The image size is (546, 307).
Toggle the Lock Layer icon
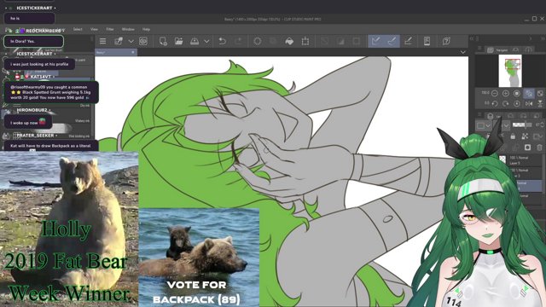tap(513, 136)
